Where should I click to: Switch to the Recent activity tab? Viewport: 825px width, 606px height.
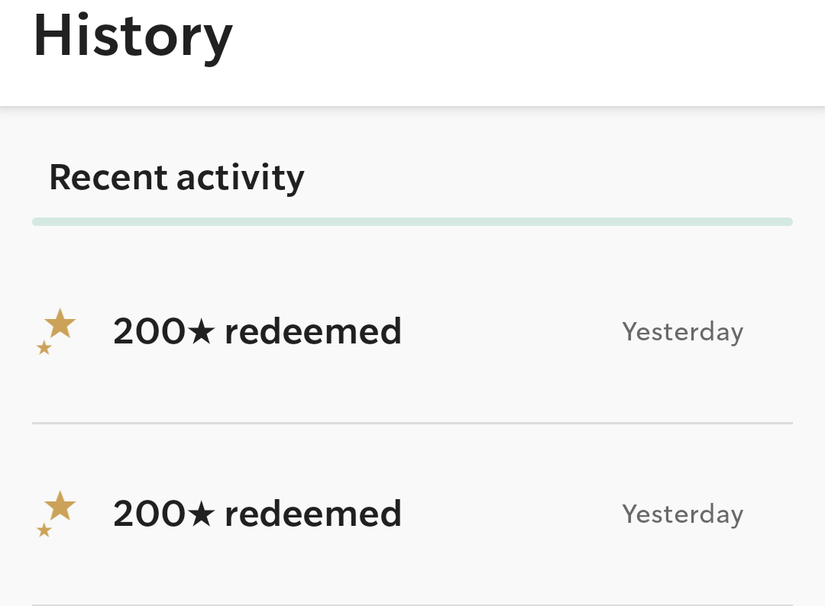(x=176, y=177)
